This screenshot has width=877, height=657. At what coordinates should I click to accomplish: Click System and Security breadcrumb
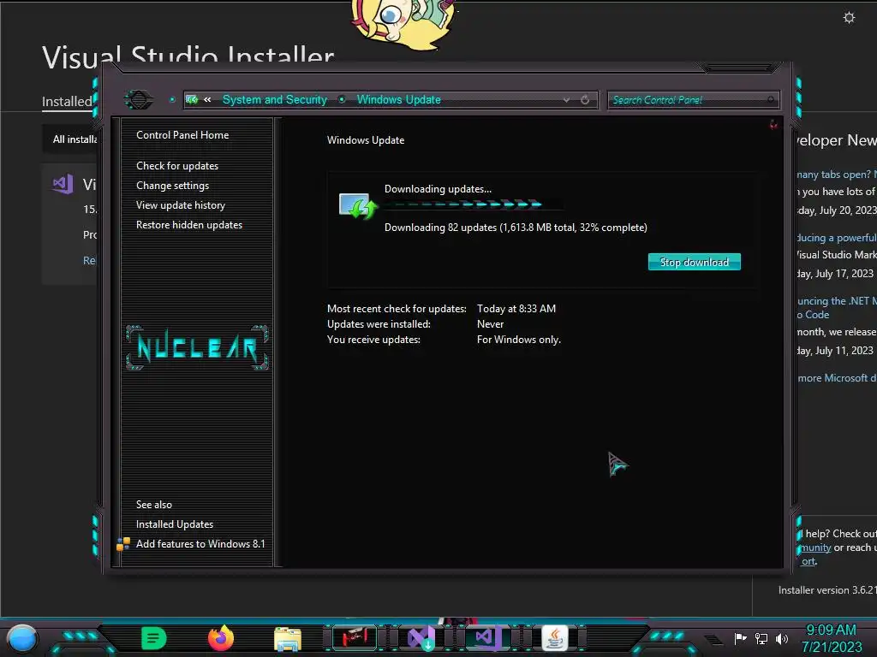275,99
